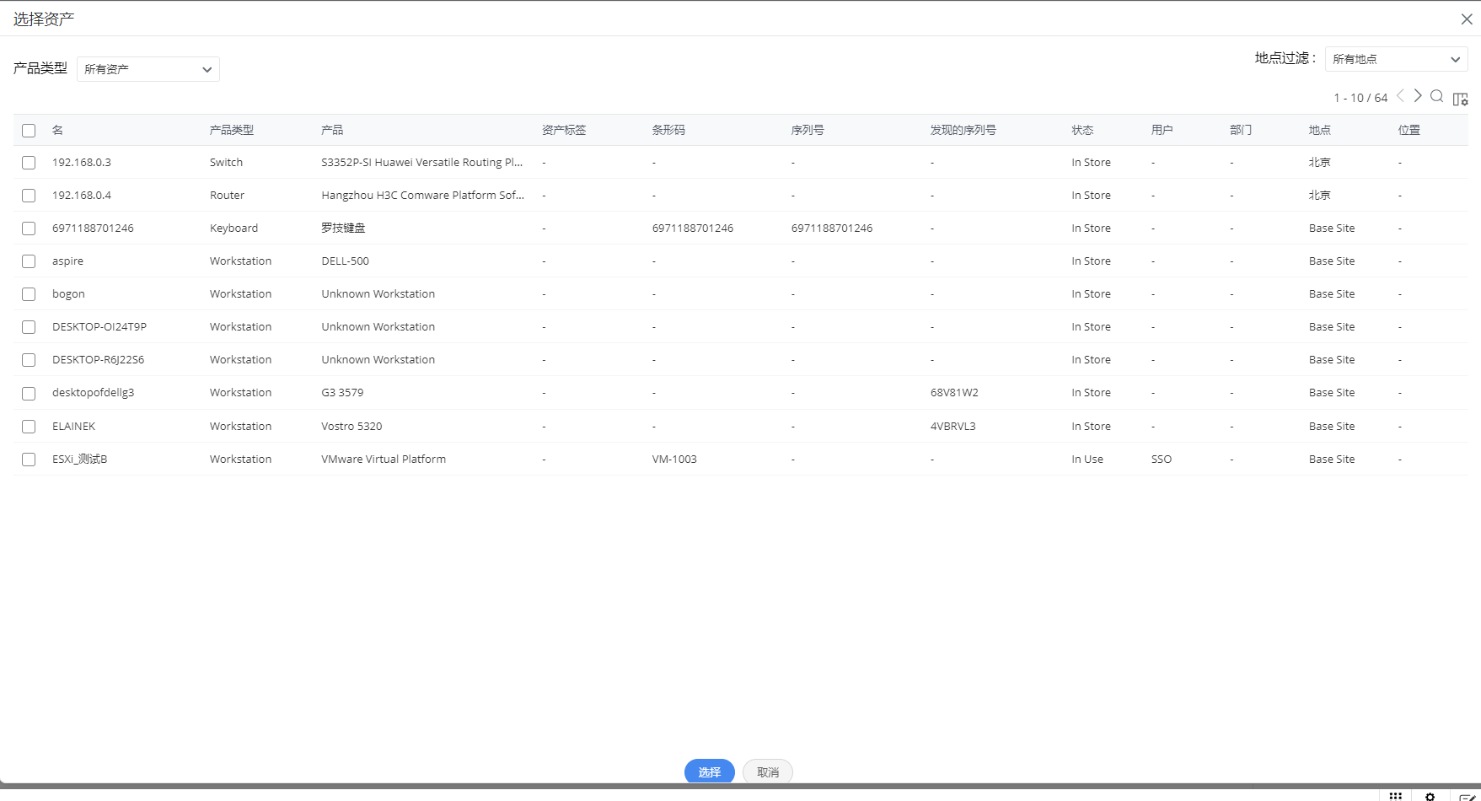Screen dimensions: 1481x801
Task: Click the desktopofdellg3 asset name
Action: tap(93, 392)
